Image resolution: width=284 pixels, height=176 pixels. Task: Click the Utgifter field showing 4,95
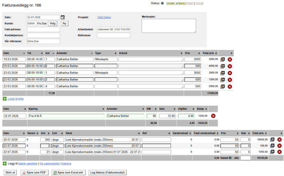[x=186, y=116]
